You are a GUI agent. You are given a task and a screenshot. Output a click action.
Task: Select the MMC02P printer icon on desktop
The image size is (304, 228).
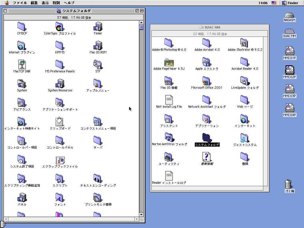pyautogui.click(x=289, y=70)
